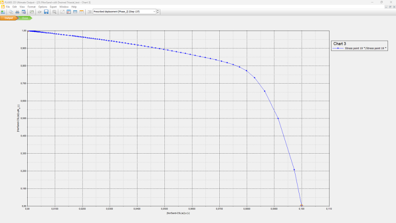Click step down arrow beside phase dropdown
This screenshot has height=223, width=396.
pos(158,13)
